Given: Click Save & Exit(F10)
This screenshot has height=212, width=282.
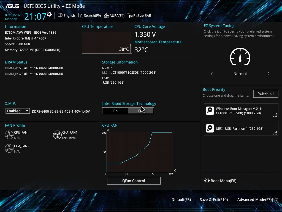Looking at the screenshot, I should [214, 200].
